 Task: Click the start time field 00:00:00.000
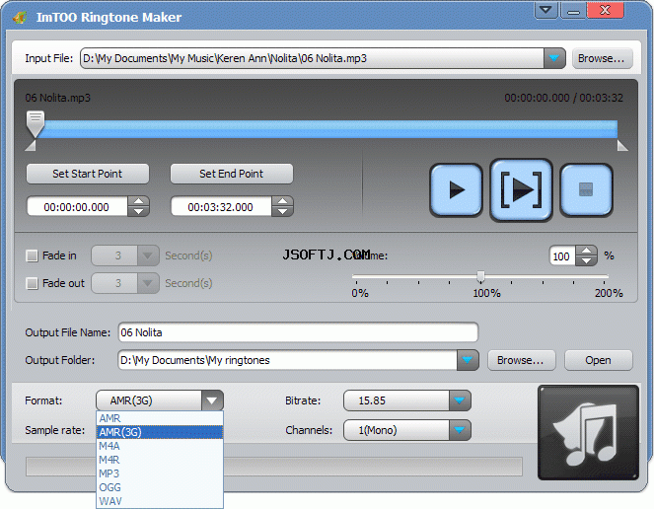coord(77,207)
